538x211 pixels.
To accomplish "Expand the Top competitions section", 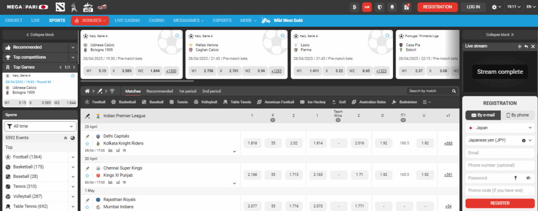I will (x=73, y=57).
